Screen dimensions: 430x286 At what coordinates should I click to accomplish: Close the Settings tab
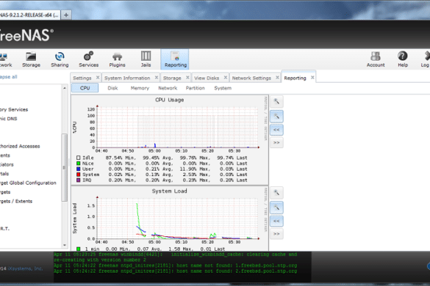click(x=98, y=78)
